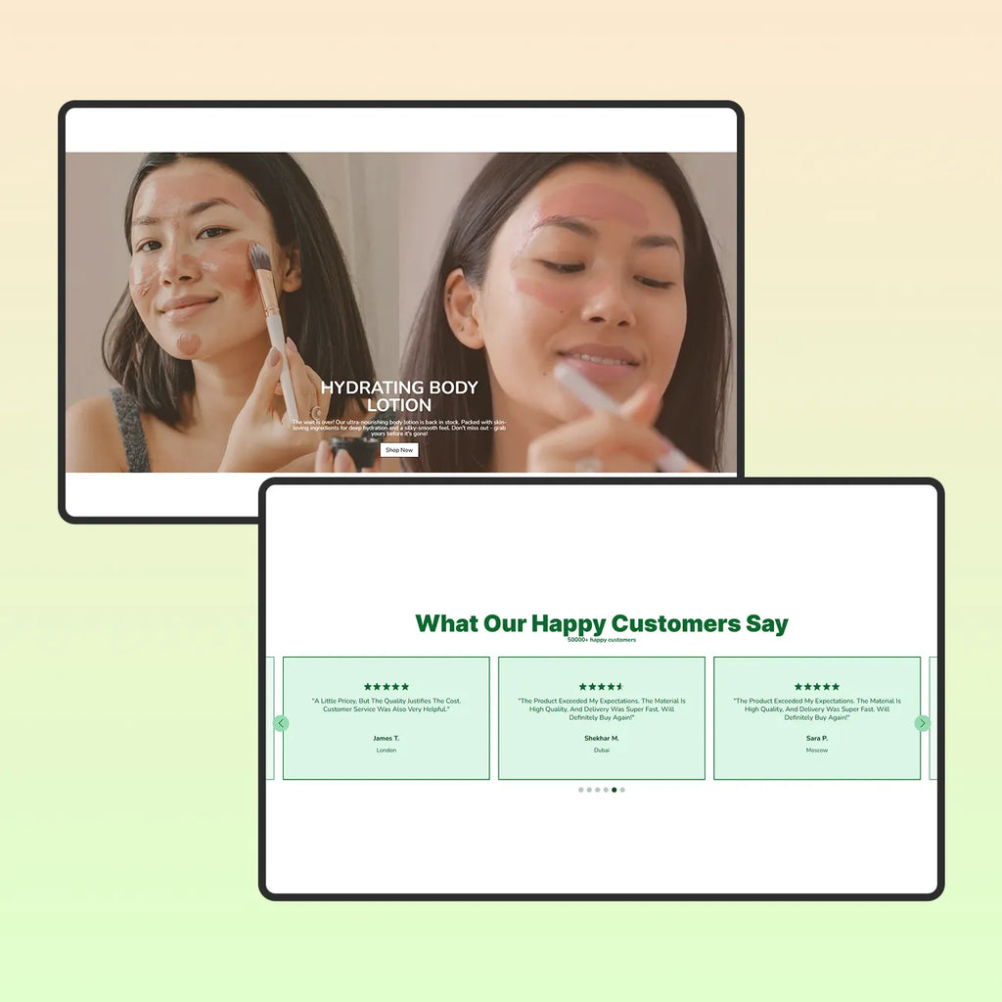Select the first carousel pagination dot
Screen dimensions: 1002x1002
pyautogui.click(x=581, y=790)
